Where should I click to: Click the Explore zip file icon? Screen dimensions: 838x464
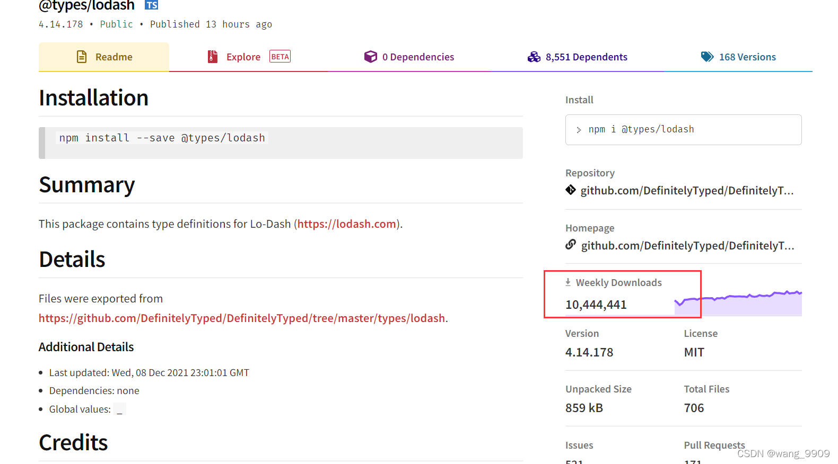tap(213, 57)
